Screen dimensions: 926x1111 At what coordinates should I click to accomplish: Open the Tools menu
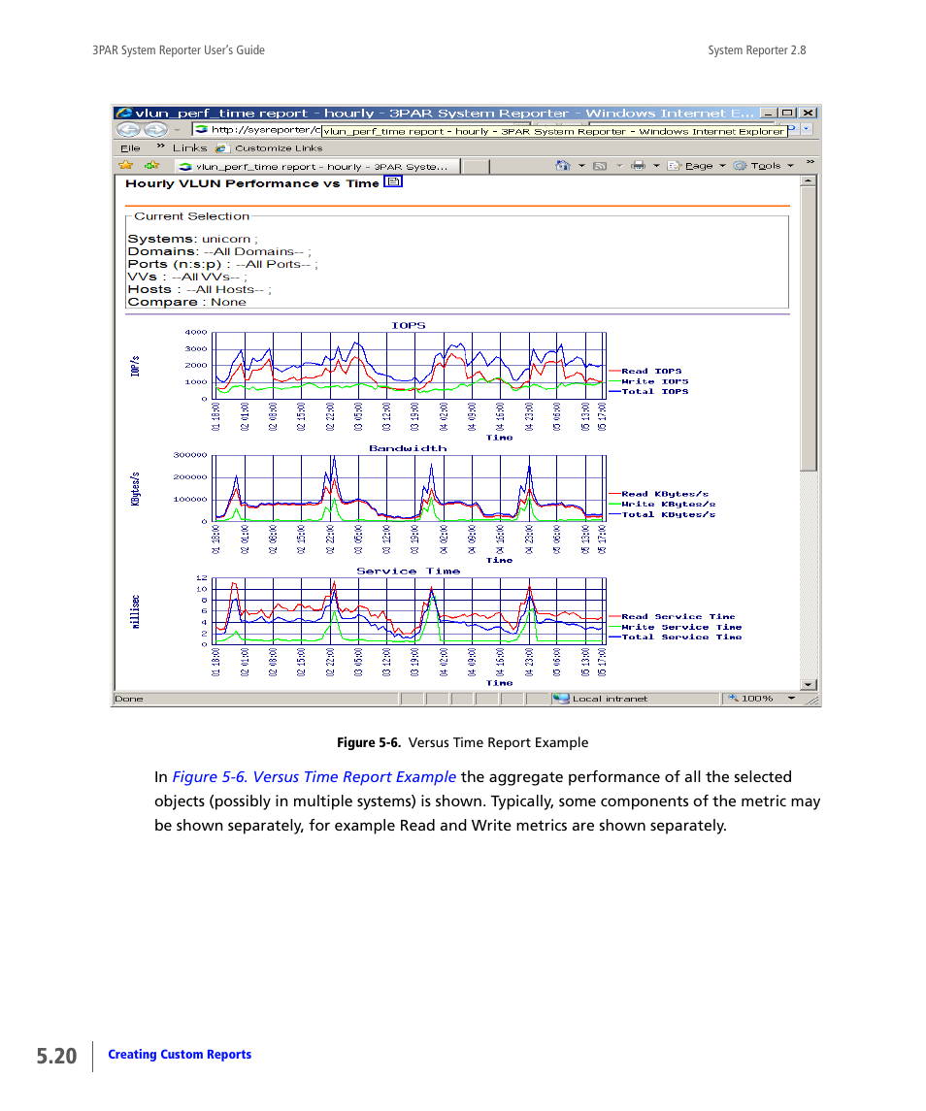[x=764, y=166]
